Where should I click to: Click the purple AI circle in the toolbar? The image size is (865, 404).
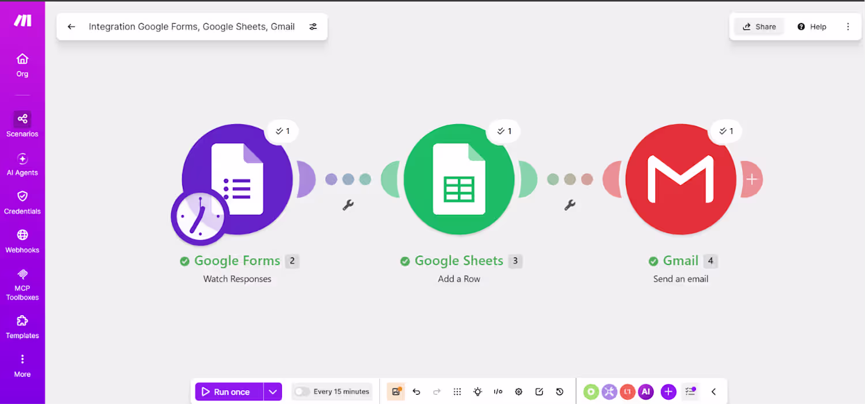[x=646, y=391]
